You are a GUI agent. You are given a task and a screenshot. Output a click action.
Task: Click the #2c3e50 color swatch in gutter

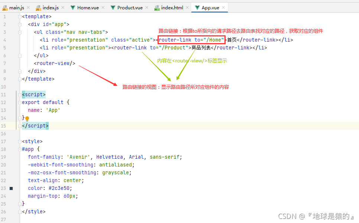pos(11,188)
